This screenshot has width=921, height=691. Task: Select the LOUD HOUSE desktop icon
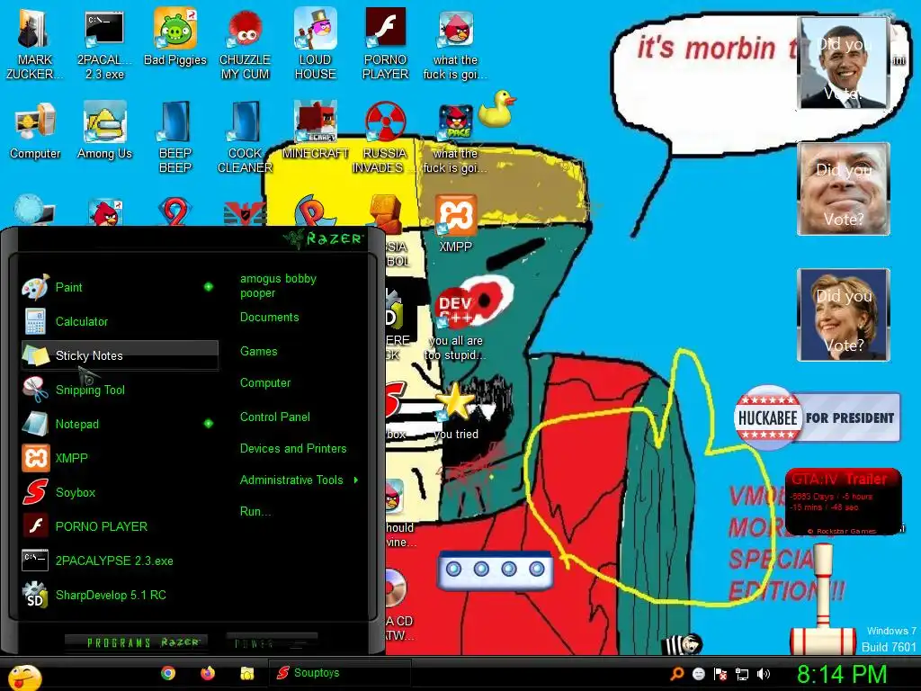click(316, 43)
